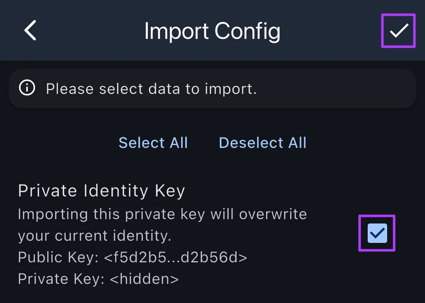
Task: Tap Select All to choose all data
Action: 153,143
